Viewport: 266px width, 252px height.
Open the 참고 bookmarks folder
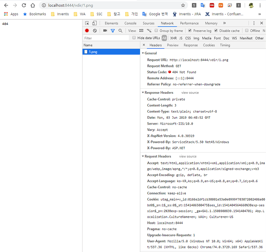(x=114, y=14)
